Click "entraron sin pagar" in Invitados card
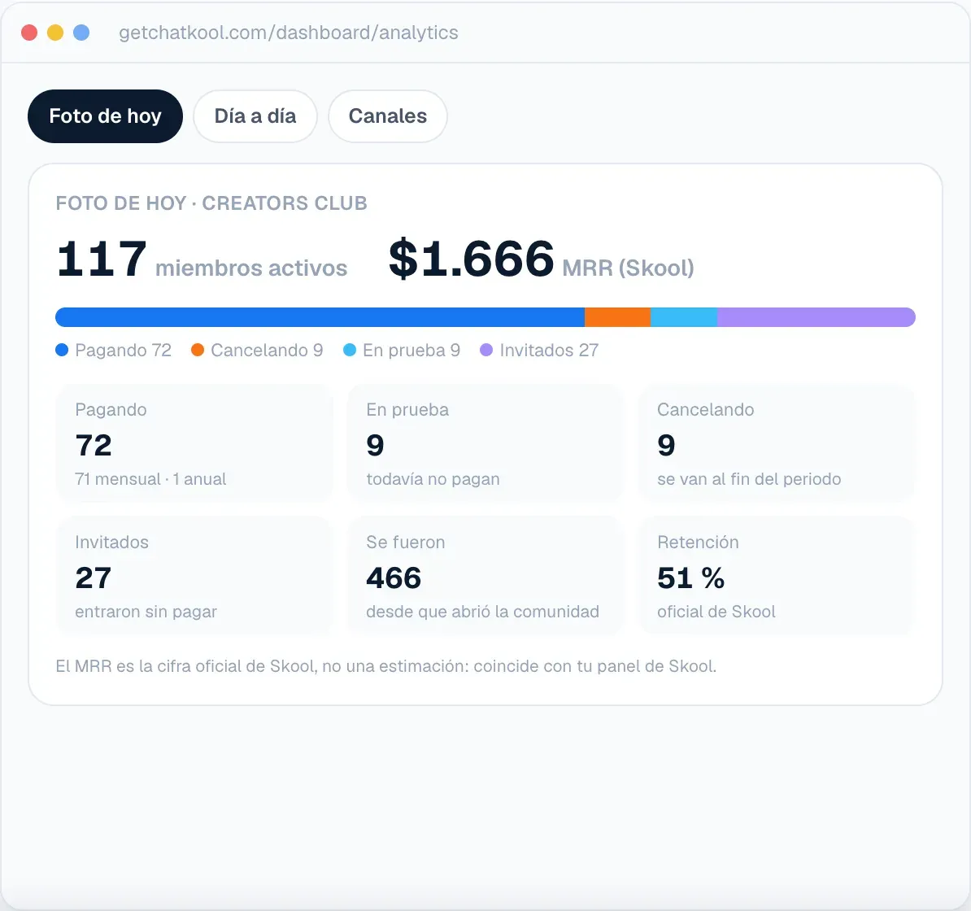This screenshot has height=911, width=971. click(146, 612)
